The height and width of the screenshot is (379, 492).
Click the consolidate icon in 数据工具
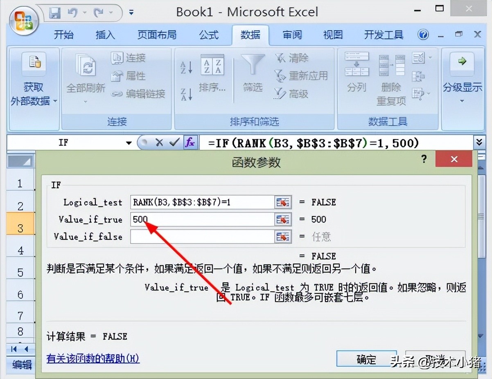click(418, 76)
